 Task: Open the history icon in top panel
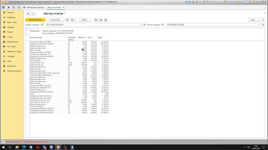(x=14, y=7)
